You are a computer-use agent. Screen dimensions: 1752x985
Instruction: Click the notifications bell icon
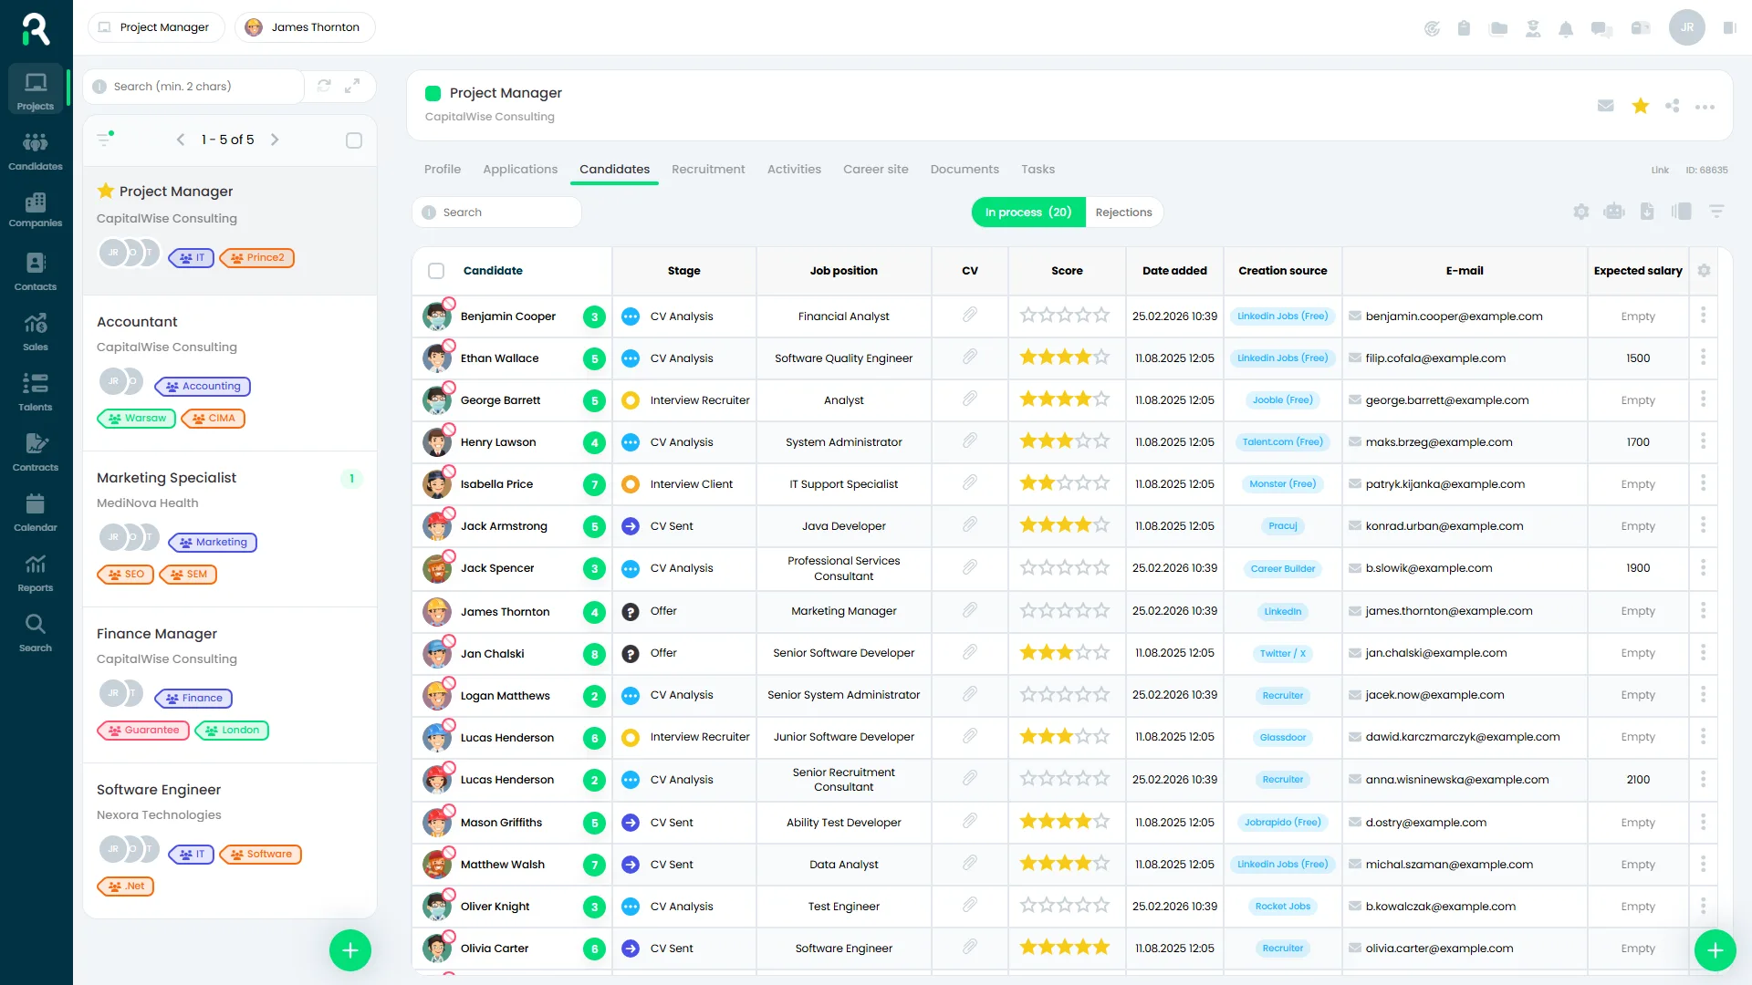pyautogui.click(x=1566, y=28)
